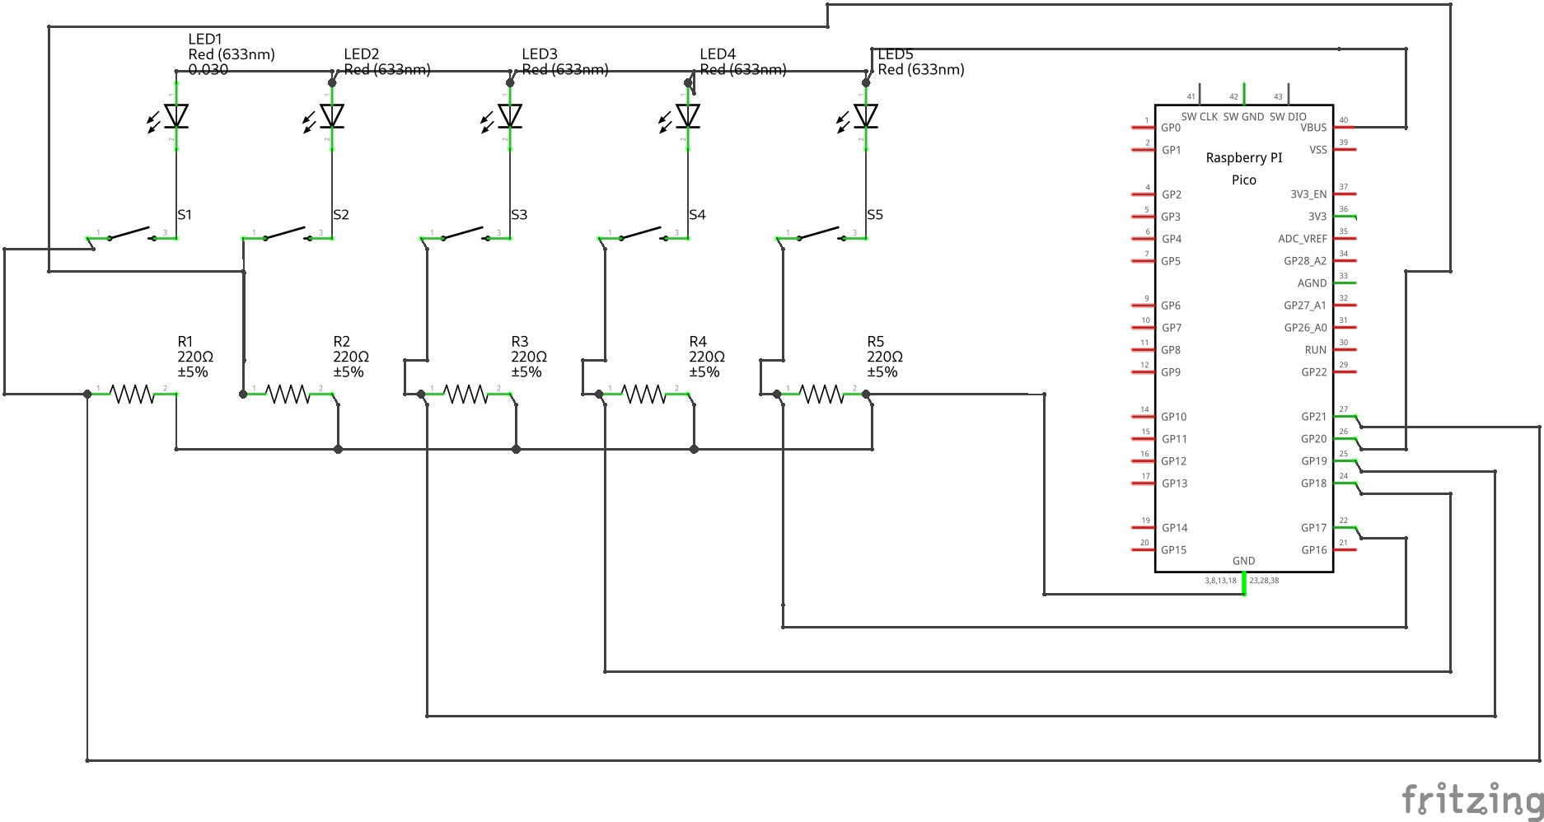
Task: Select the R4 resistor symbol
Action: pos(644,395)
